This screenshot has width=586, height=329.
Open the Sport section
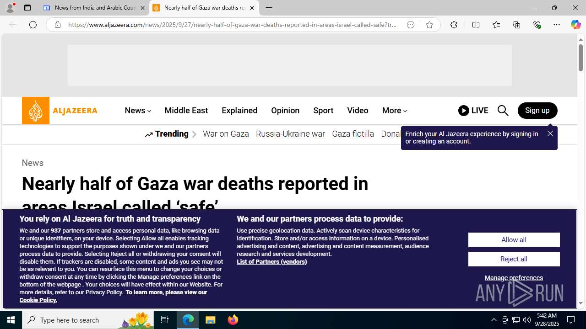pos(323,111)
